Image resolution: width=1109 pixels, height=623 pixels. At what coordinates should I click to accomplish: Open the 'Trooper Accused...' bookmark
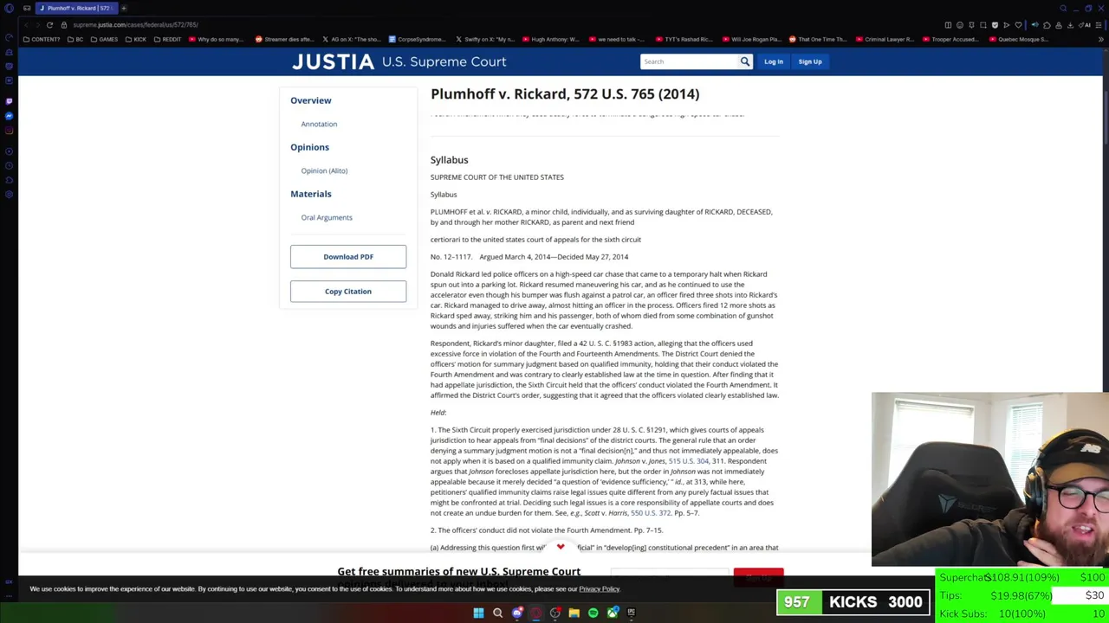tap(951, 39)
